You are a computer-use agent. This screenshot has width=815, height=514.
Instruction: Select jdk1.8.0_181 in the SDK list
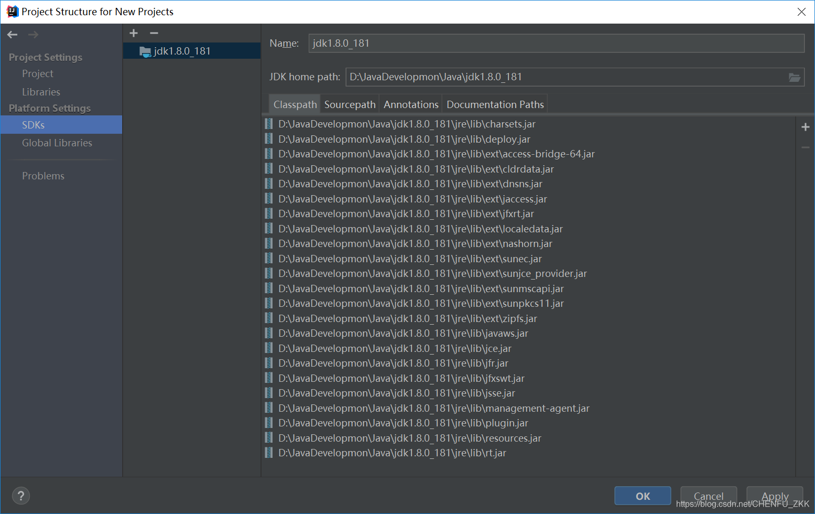click(192, 51)
